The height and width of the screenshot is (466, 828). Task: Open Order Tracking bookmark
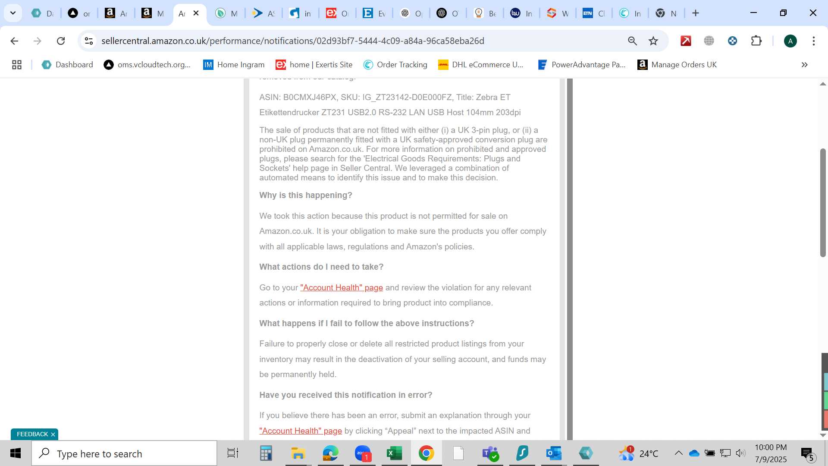(x=395, y=65)
